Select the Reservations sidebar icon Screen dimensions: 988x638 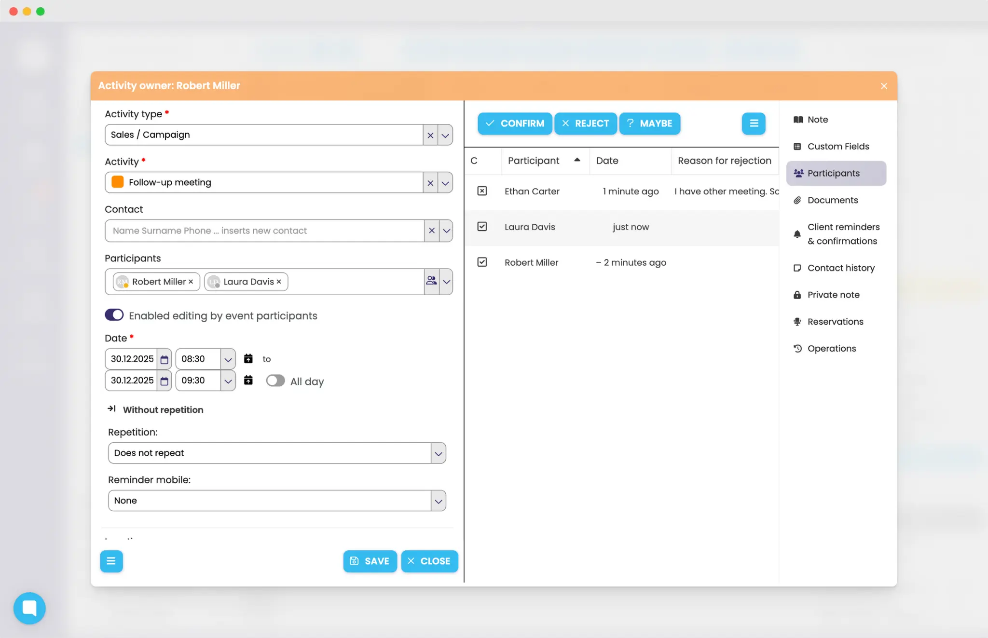tap(797, 321)
